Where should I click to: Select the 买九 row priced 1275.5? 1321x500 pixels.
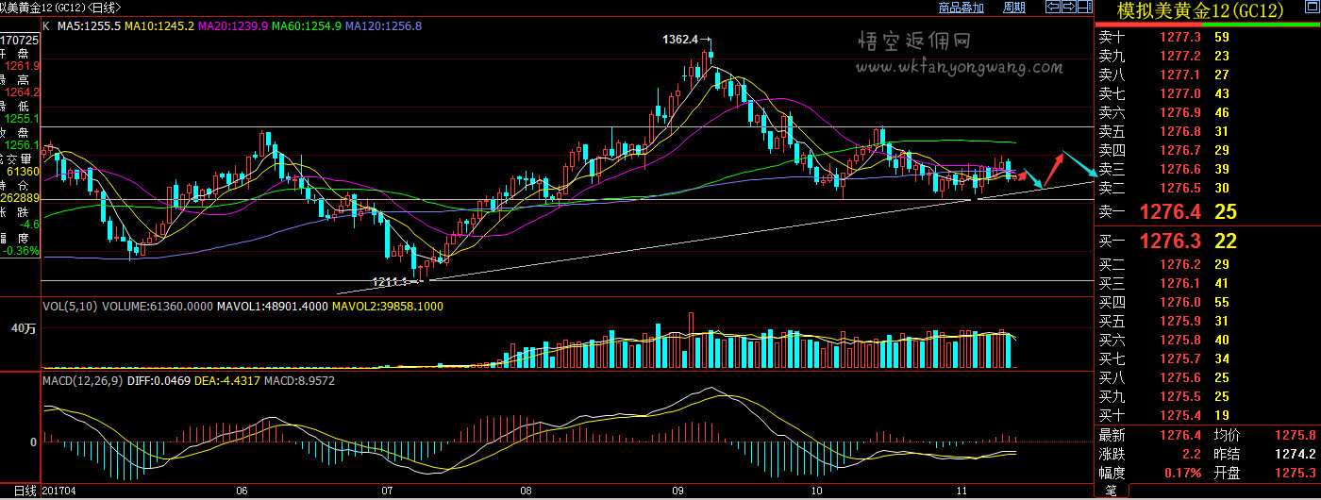[1207, 396]
